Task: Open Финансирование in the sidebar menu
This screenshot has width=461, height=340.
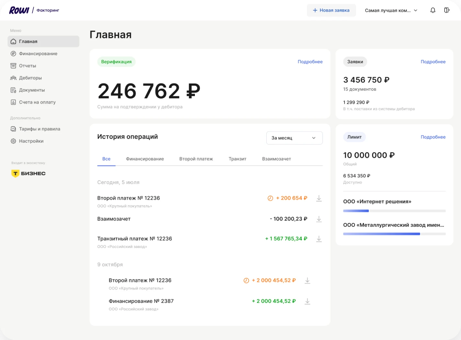Action: tap(38, 54)
